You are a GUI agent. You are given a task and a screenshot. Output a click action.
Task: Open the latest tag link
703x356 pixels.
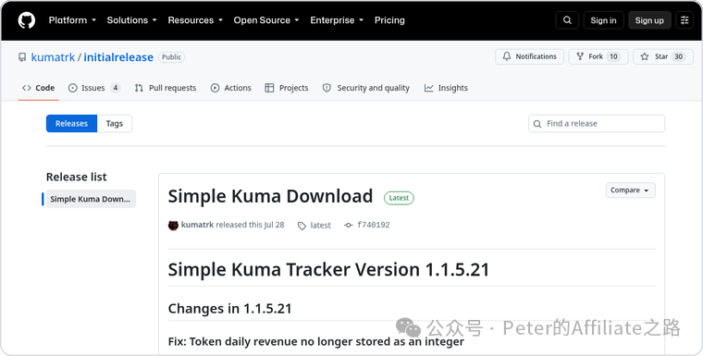314,226
